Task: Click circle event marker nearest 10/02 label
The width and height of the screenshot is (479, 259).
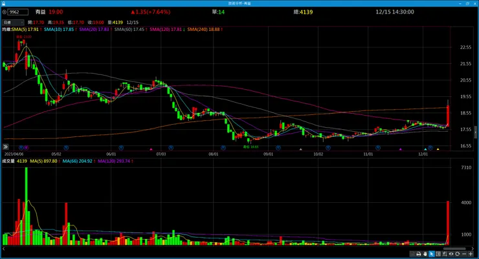Action: (x=328, y=148)
